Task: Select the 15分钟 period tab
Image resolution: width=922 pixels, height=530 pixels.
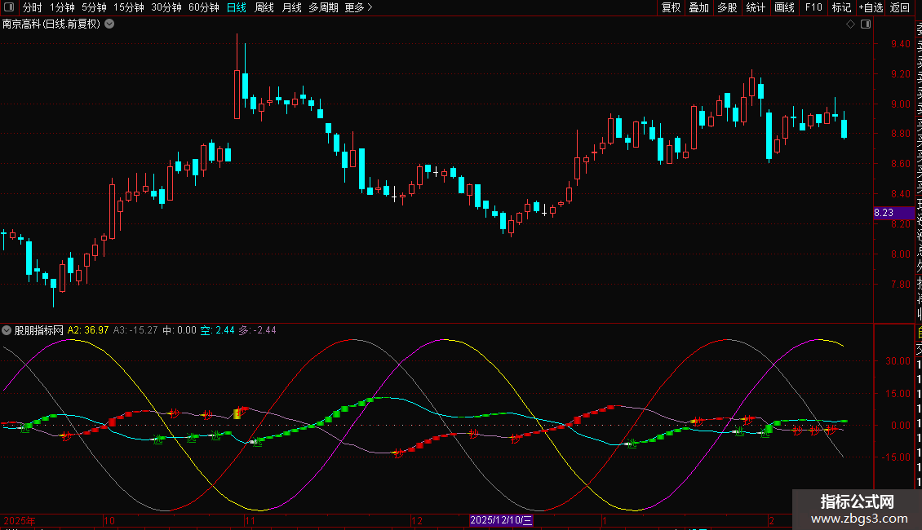Action: [x=128, y=7]
